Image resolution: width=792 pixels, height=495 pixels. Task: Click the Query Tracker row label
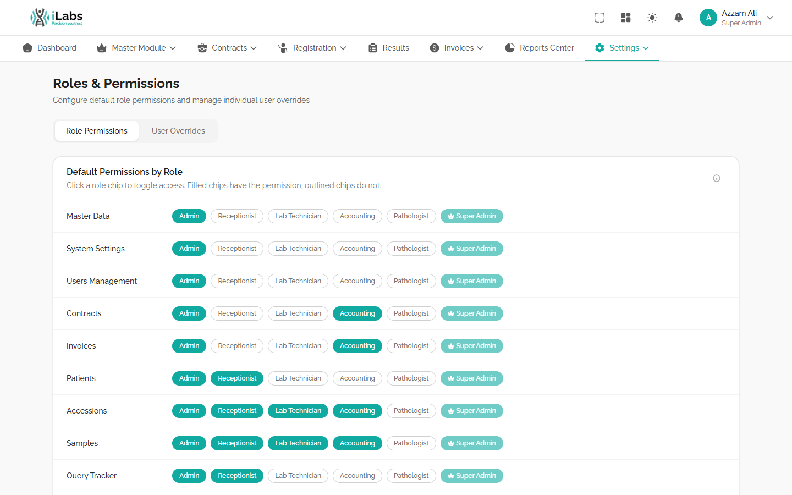coord(91,476)
